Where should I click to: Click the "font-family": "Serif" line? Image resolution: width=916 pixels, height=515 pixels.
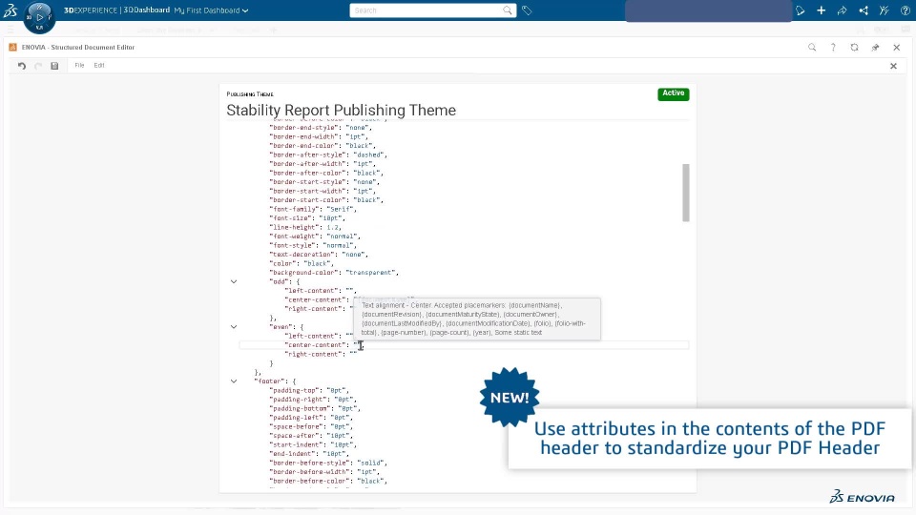click(x=313, y=209)
